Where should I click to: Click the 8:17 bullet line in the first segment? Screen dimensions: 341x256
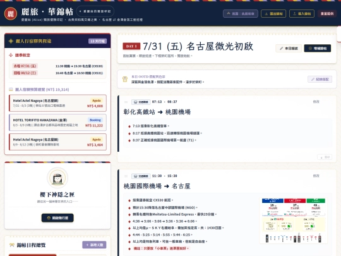167,133
